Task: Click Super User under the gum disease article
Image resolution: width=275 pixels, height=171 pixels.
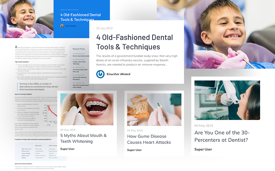Action: point(134,150)
